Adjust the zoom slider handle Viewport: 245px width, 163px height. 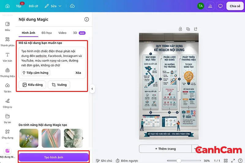point(179,161)
